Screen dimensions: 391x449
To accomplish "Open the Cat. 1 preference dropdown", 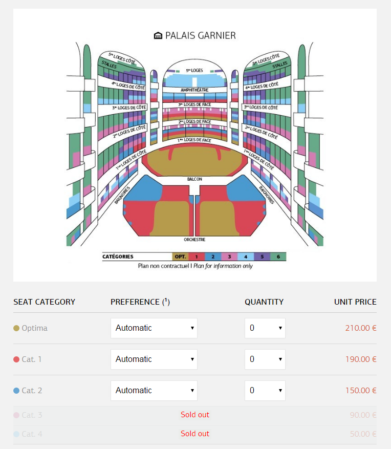I will pos(154,359).
